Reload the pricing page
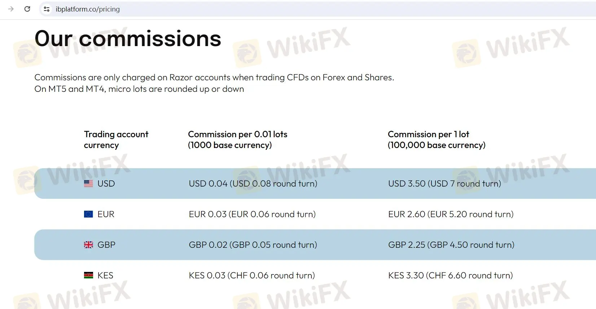 point(27,9)
